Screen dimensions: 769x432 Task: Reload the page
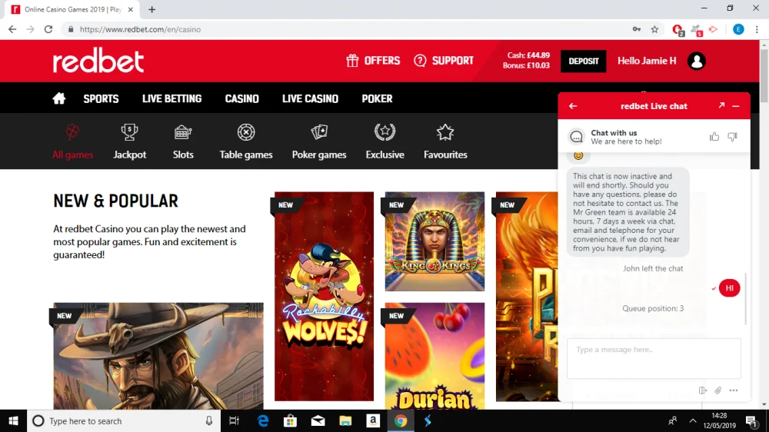48,29
